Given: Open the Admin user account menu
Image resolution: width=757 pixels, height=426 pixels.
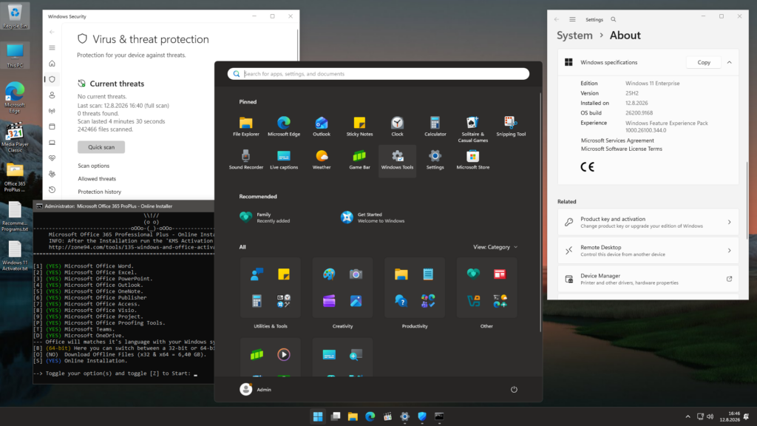Looking at the screenshot, I should [x=255, y=389].
